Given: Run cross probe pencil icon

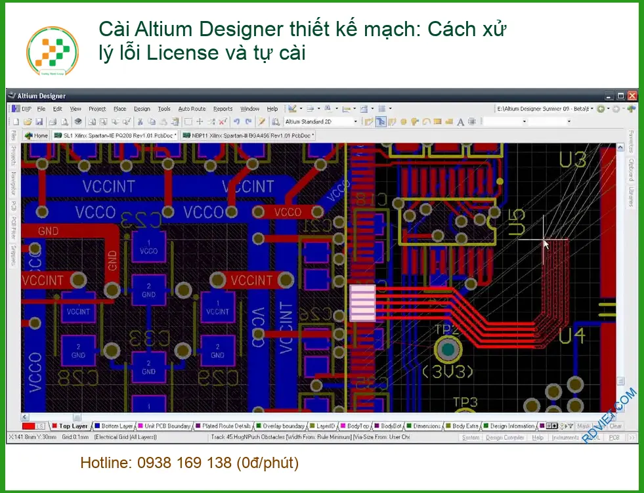Looking at the screenshot, I should point(261,121).
